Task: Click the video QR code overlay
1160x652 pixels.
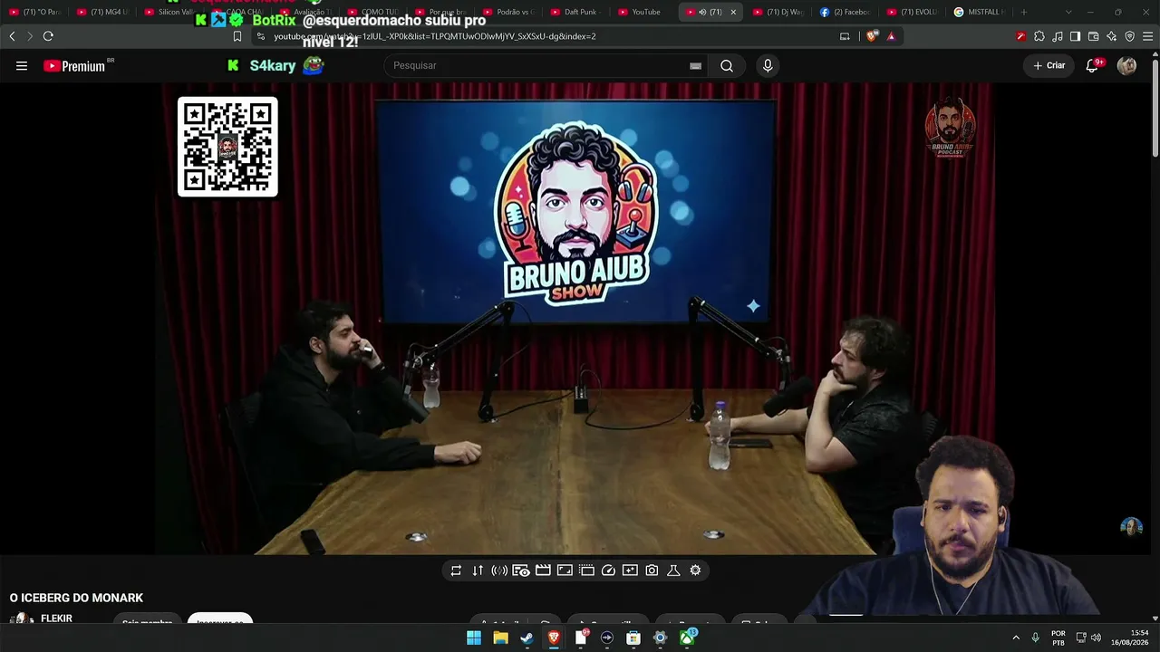Action: 227,147
